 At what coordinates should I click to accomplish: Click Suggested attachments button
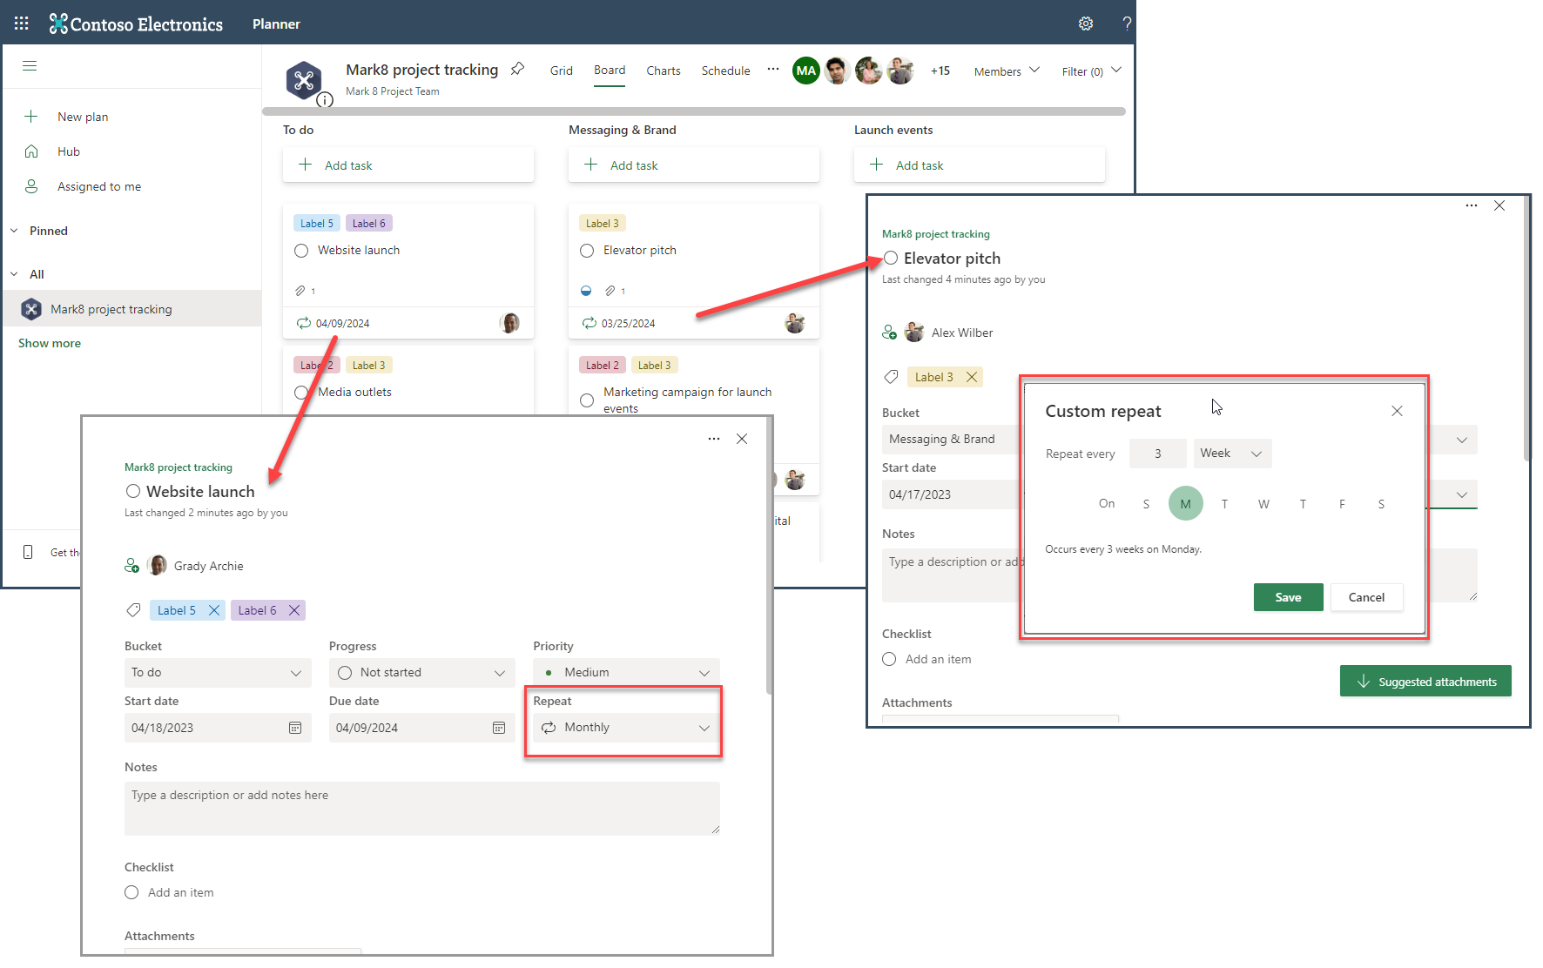pyautogui.click(x=1425, y=682)
